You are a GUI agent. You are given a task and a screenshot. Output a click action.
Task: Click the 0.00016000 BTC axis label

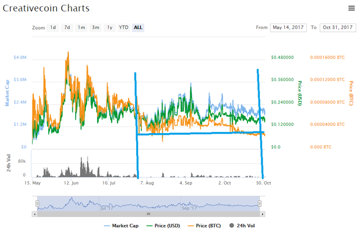point(328,57)
